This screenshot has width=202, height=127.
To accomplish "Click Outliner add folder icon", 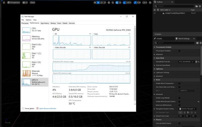I will pos(197,6).
